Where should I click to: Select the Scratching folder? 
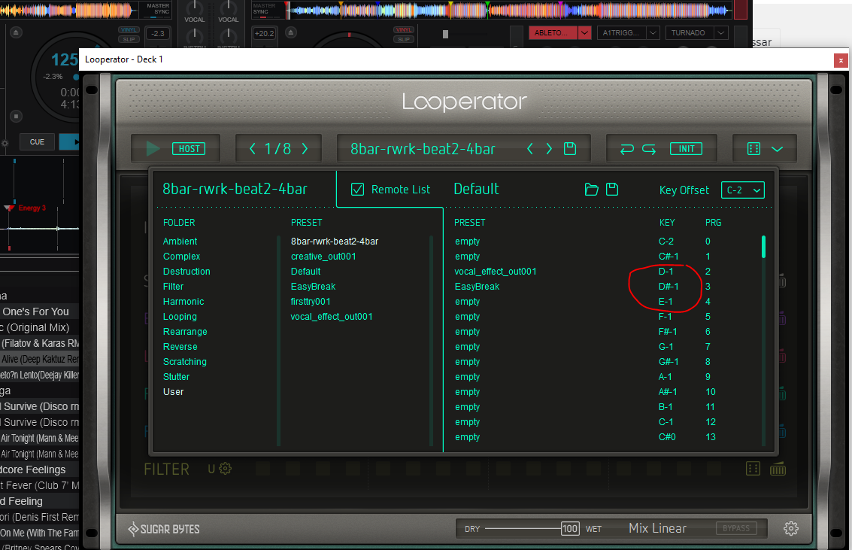tap(185, 362)
